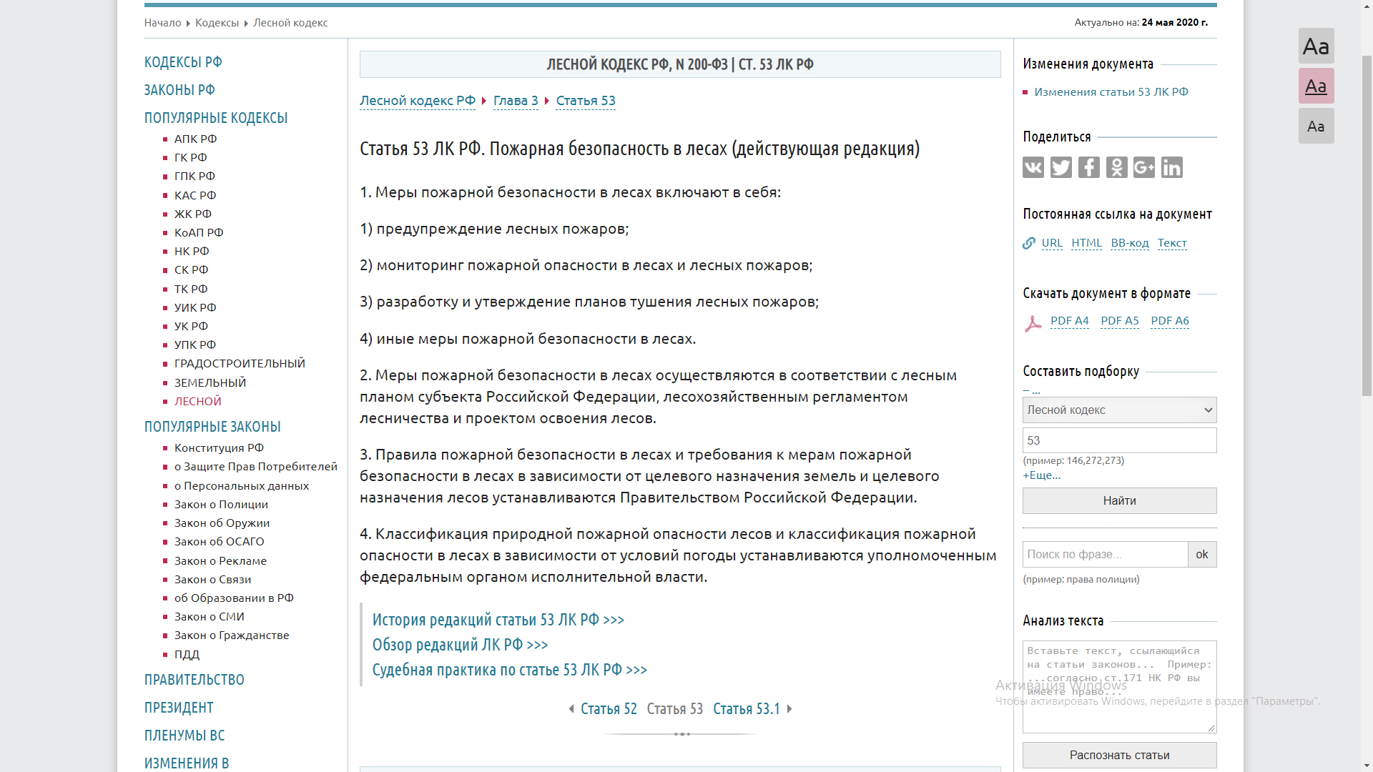Open Конституция РФ in the sidebar

coord(219,447)
